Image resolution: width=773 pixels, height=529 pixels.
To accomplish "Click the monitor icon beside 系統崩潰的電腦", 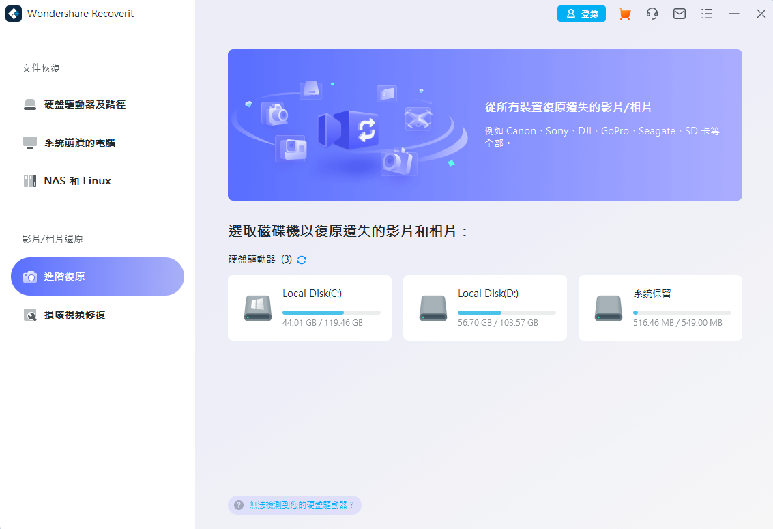I will pyautogui.click(x=30, y=143).
